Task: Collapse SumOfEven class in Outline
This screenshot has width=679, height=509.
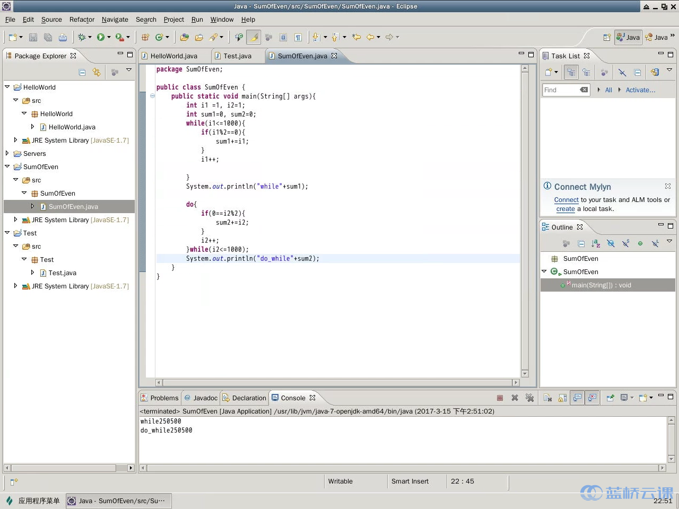Action: pos(544,271)
